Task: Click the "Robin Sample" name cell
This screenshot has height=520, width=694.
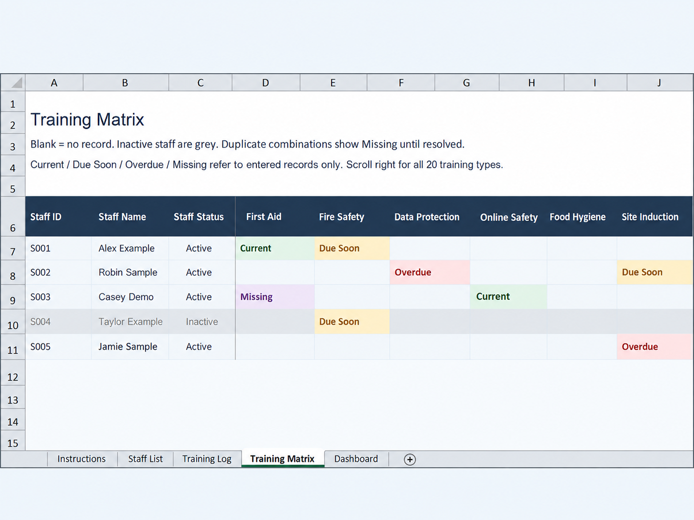Action: (x=130, y=272)
